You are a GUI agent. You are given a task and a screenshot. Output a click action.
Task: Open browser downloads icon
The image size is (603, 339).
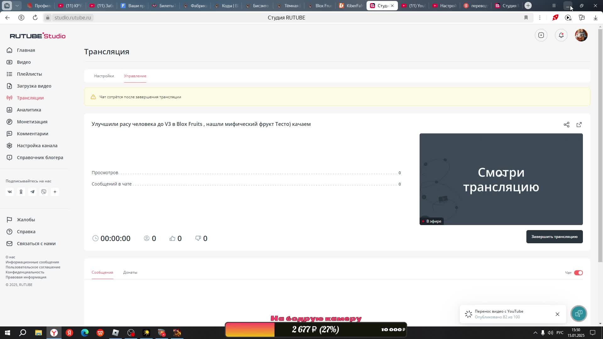(595, 18)
